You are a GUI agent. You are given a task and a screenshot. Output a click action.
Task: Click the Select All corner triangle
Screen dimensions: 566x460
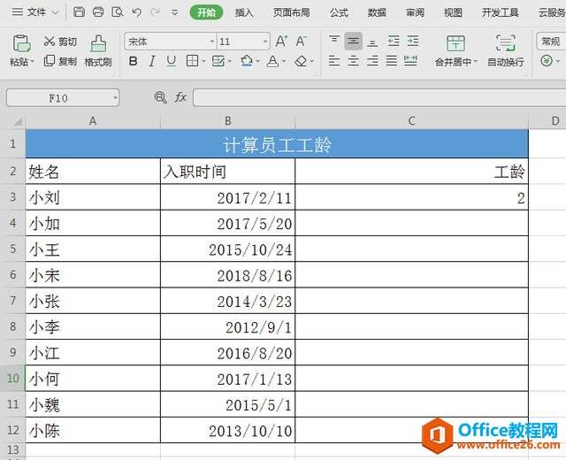18,122
